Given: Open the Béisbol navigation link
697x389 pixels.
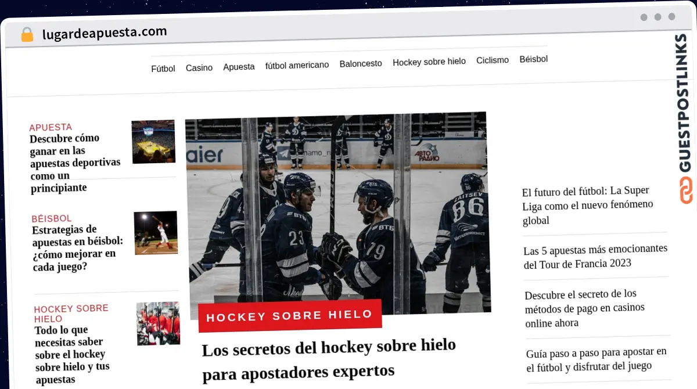Looking at the screenshot, I should pyautogui.click(x=533, y=59).
